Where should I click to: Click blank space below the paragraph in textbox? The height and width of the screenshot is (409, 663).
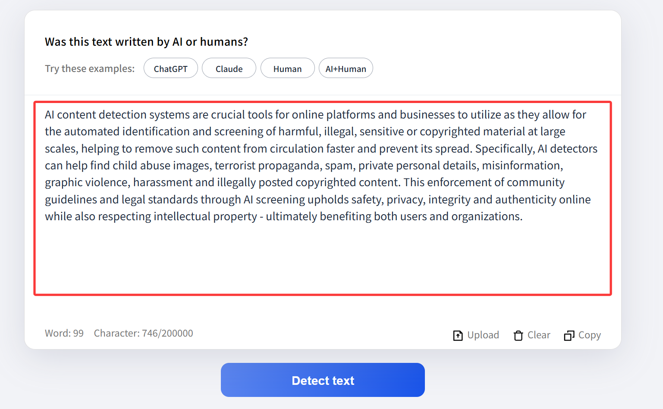pos(323,259)
